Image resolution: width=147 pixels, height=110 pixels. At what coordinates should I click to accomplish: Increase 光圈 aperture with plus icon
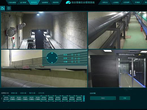pos(72,62)
